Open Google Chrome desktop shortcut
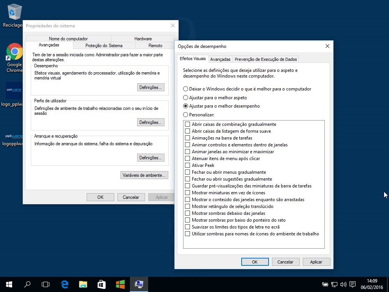 pyautogui.click(x=14, y=52)
